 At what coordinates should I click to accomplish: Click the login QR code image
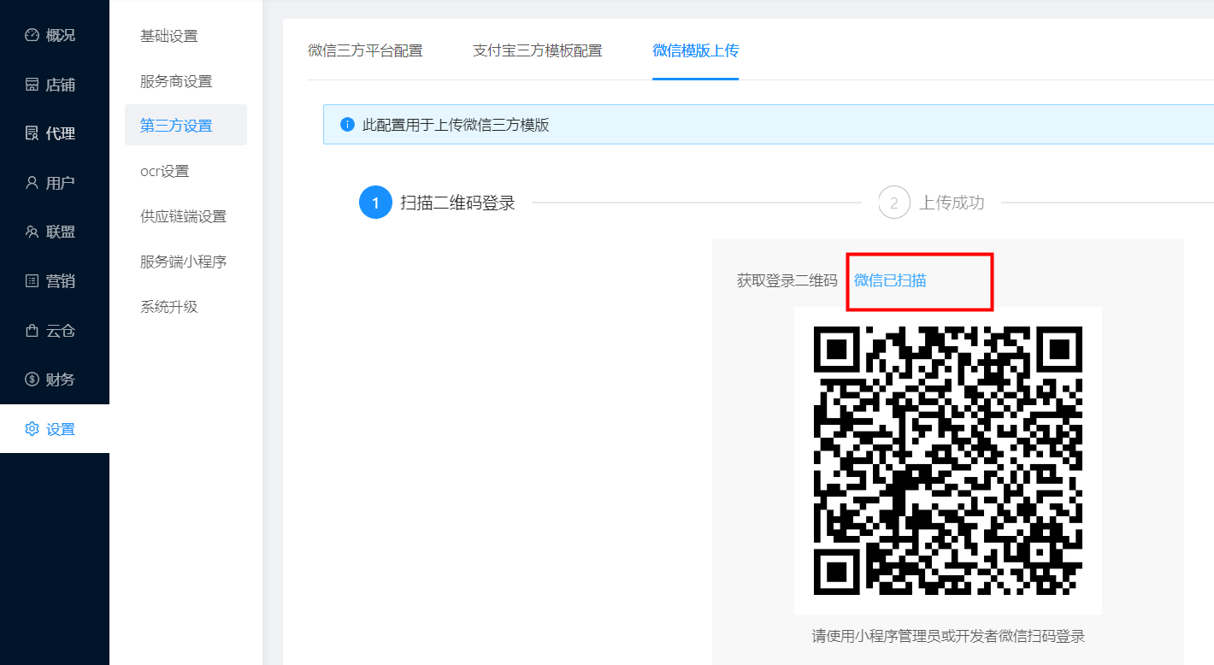point(948,461)
